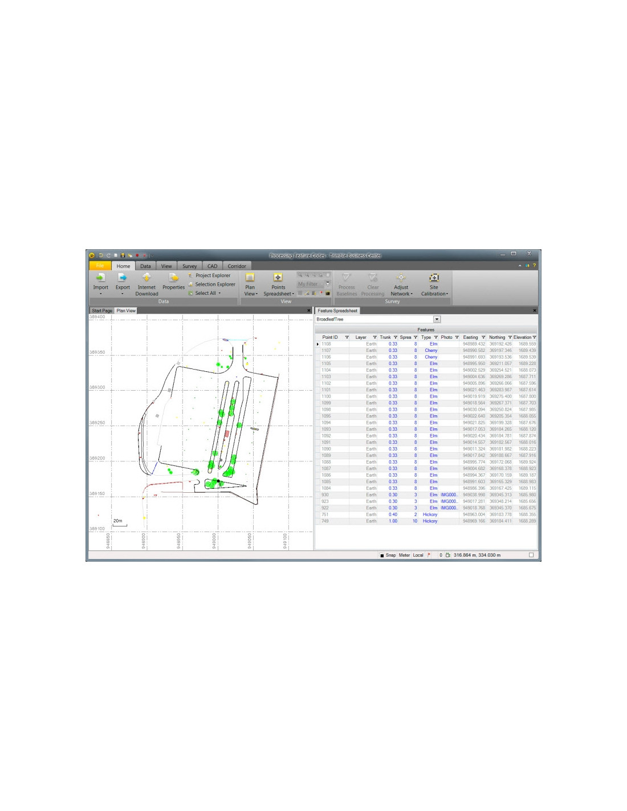Click the Points Spreadsheet icon

click(278, 277)
